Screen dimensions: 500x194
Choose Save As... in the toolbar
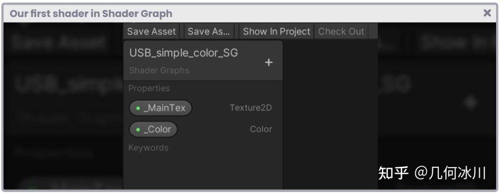pyautogui.click(x=209, y=32)
